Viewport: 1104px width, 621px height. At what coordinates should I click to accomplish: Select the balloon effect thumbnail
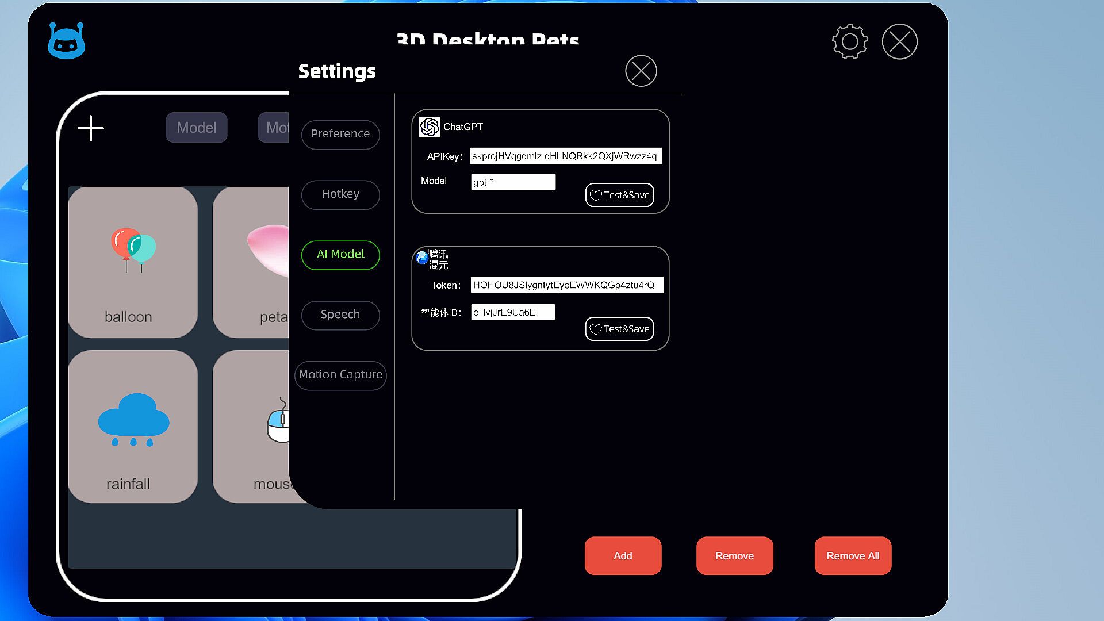[133, 262]
